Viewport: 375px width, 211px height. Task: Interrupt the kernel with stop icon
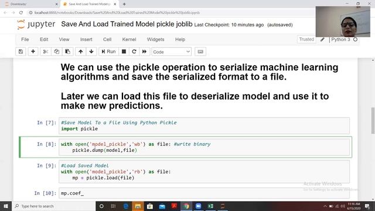click(124, 52)
